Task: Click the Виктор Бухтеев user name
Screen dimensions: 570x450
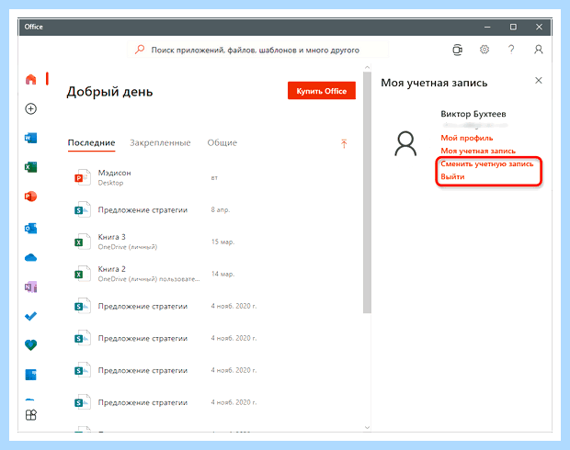Action: 473,114
